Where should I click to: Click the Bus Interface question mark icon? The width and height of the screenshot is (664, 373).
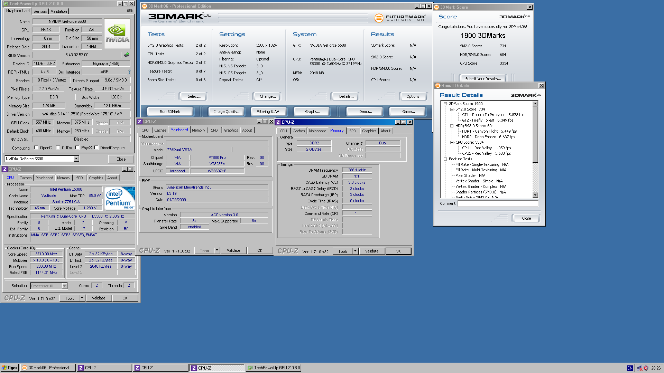pos(129,72)
